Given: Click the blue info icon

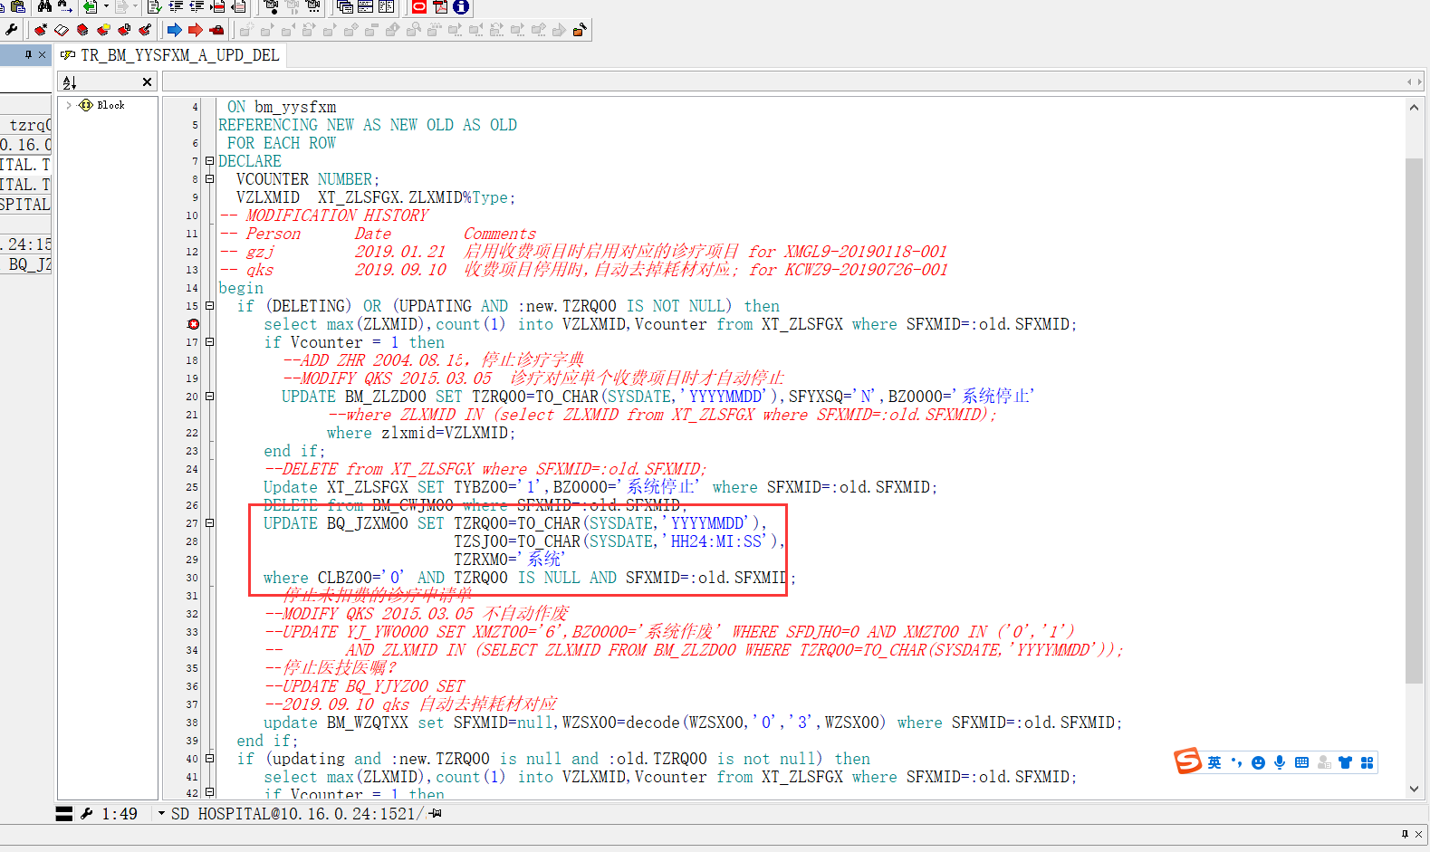Looking at the screenshot, I should click(461, 6).
